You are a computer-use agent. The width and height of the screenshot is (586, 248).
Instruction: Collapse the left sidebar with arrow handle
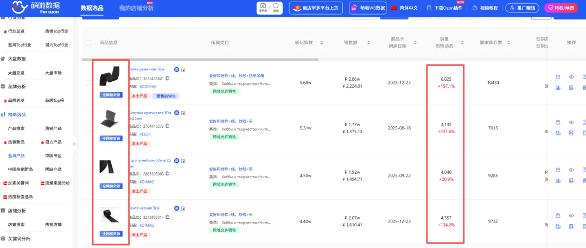point(74,144)
